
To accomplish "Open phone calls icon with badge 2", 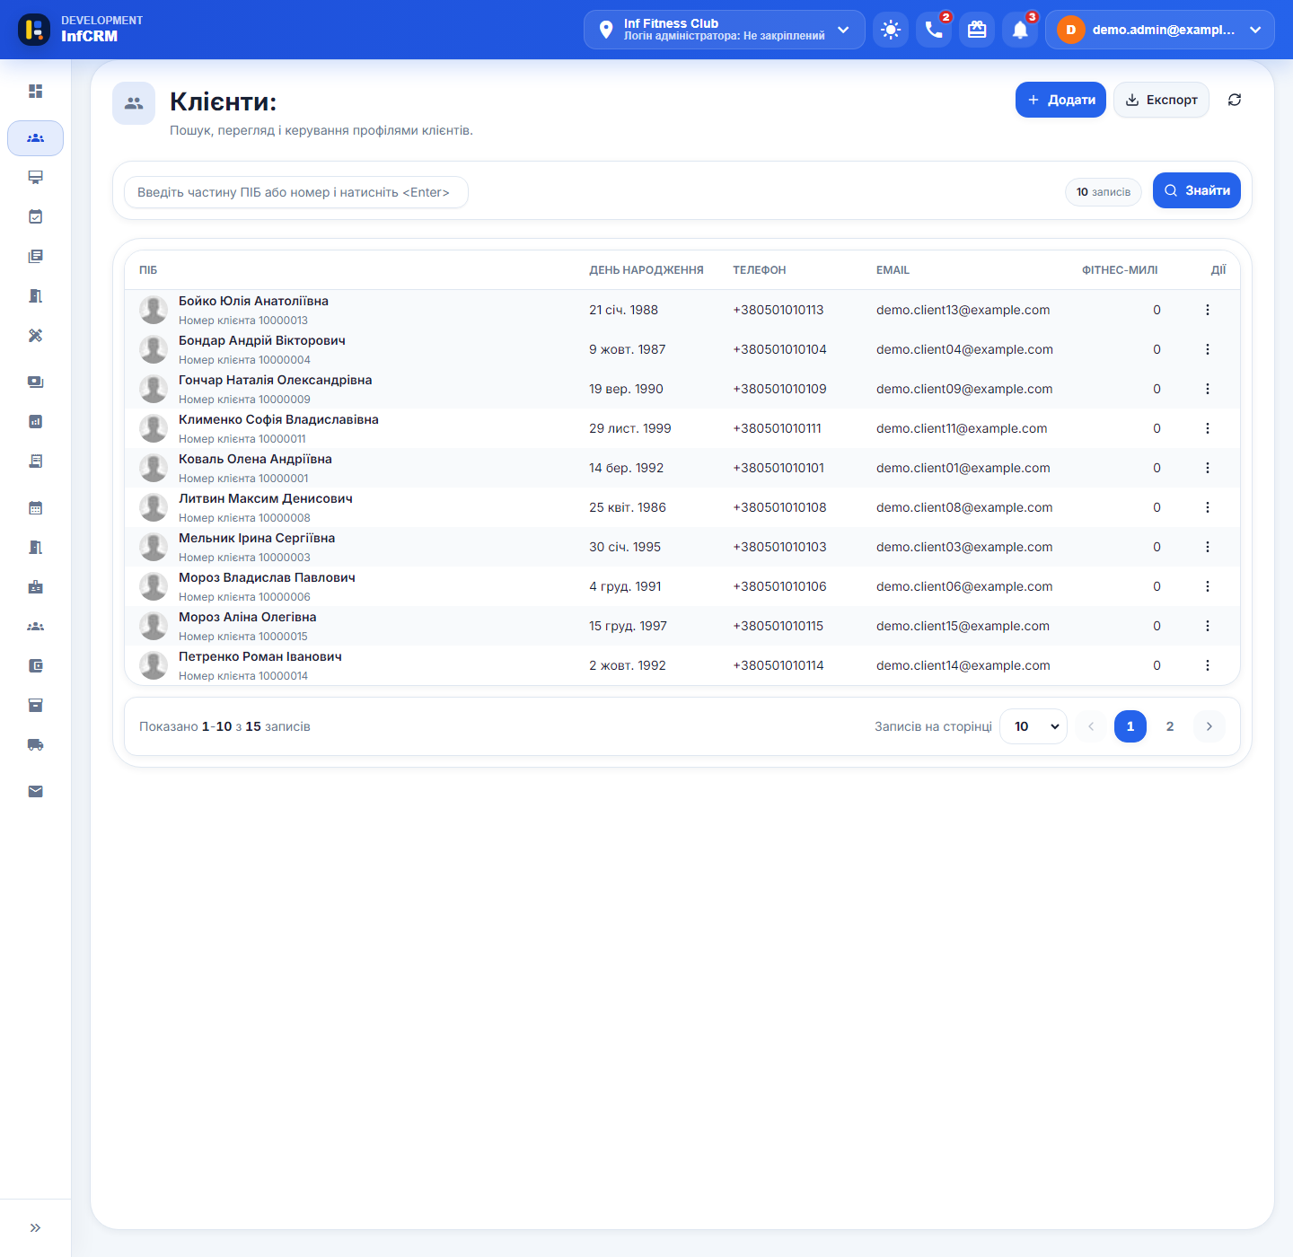I will click(x=934, y=30).
